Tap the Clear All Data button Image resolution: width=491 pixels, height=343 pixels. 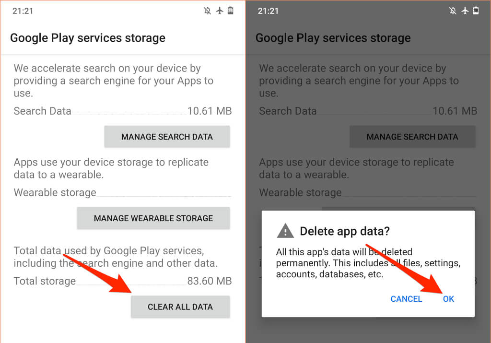click(180, 307)
